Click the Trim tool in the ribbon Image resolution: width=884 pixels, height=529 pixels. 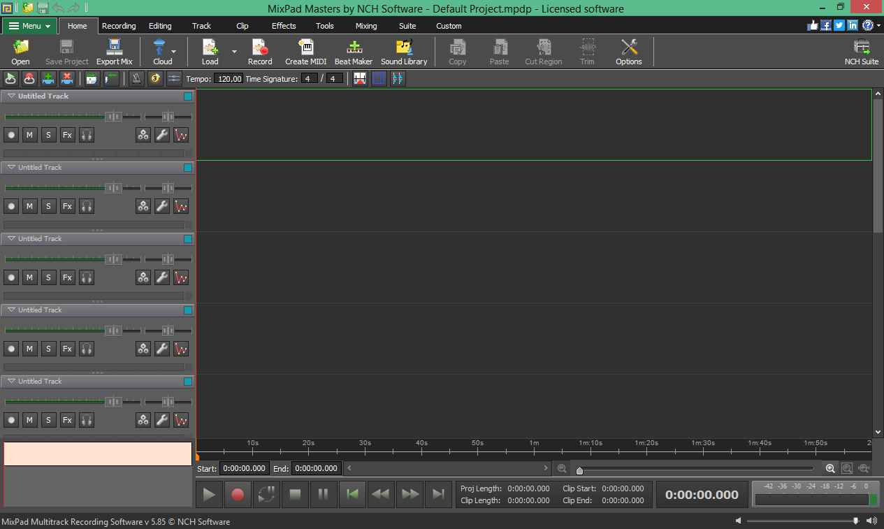coord(587,52)
